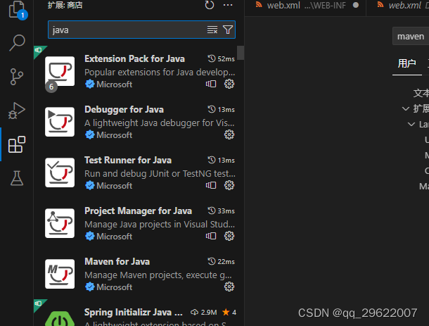Open Run and Debug view
The width and height of the screenshot is (429, 326).
(x=17, y=111)
